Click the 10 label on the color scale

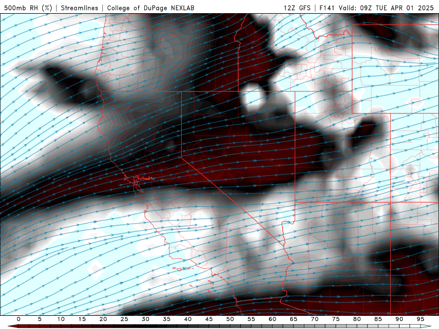[x=61, y=319]
